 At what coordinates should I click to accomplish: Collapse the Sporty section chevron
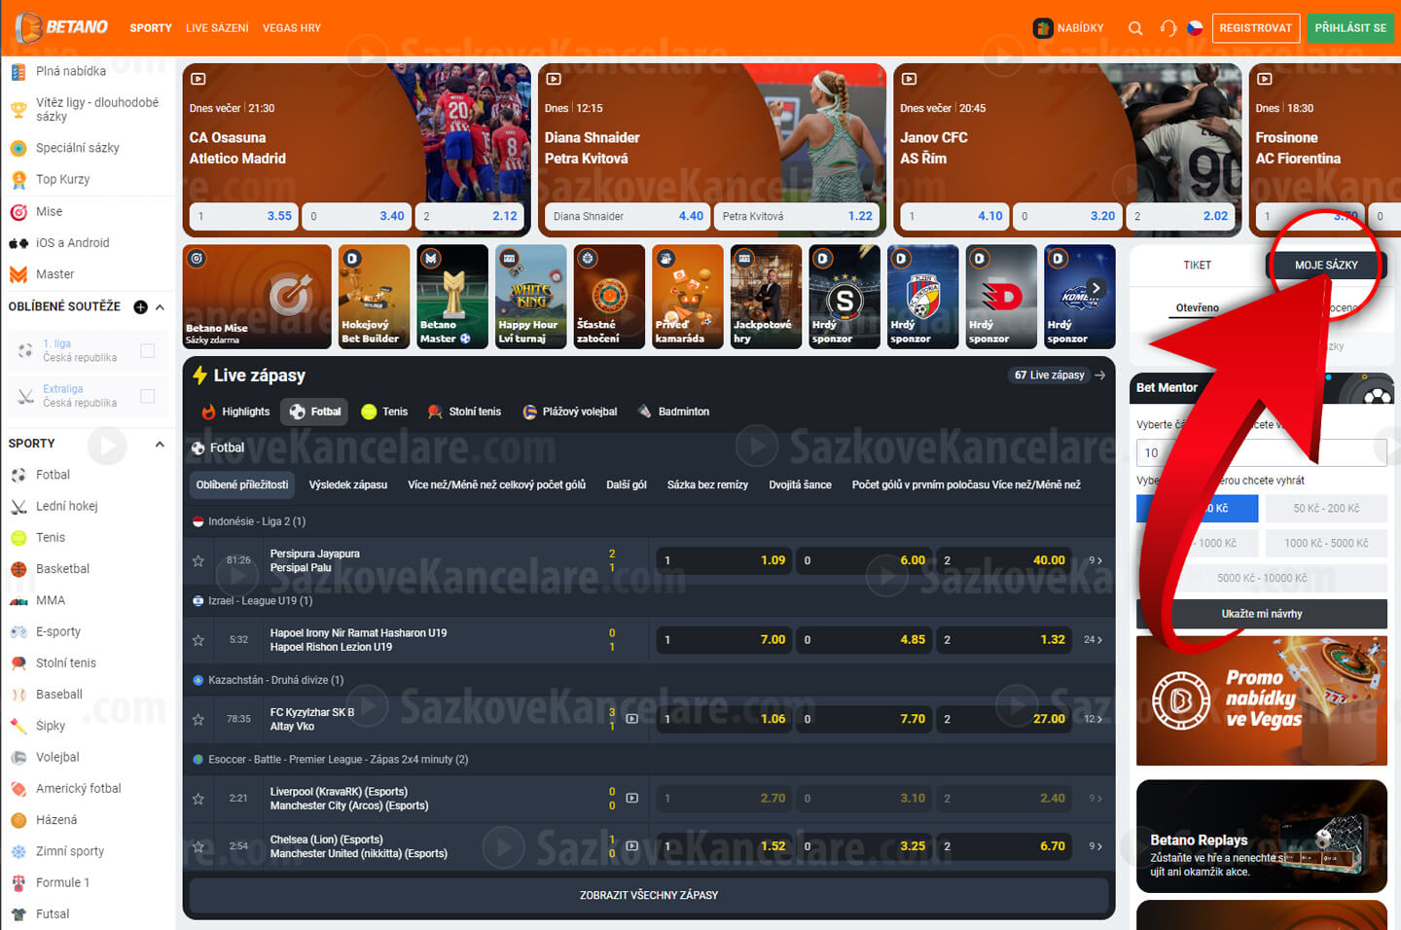161,444
